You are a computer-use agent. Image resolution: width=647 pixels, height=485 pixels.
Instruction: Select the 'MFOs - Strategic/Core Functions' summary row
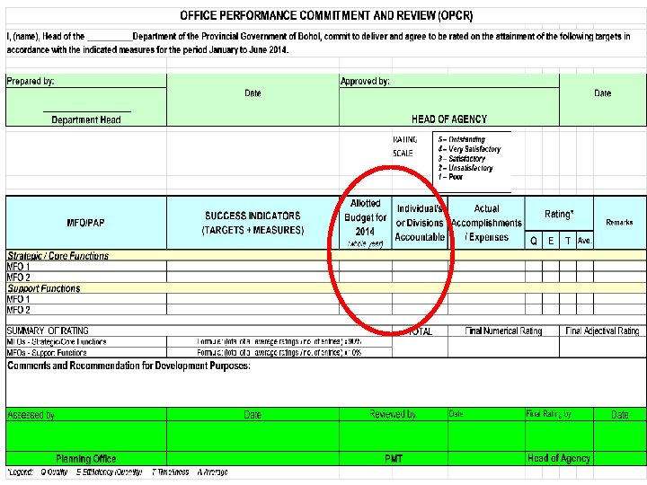pyautogui.click(x=86, y=341)
